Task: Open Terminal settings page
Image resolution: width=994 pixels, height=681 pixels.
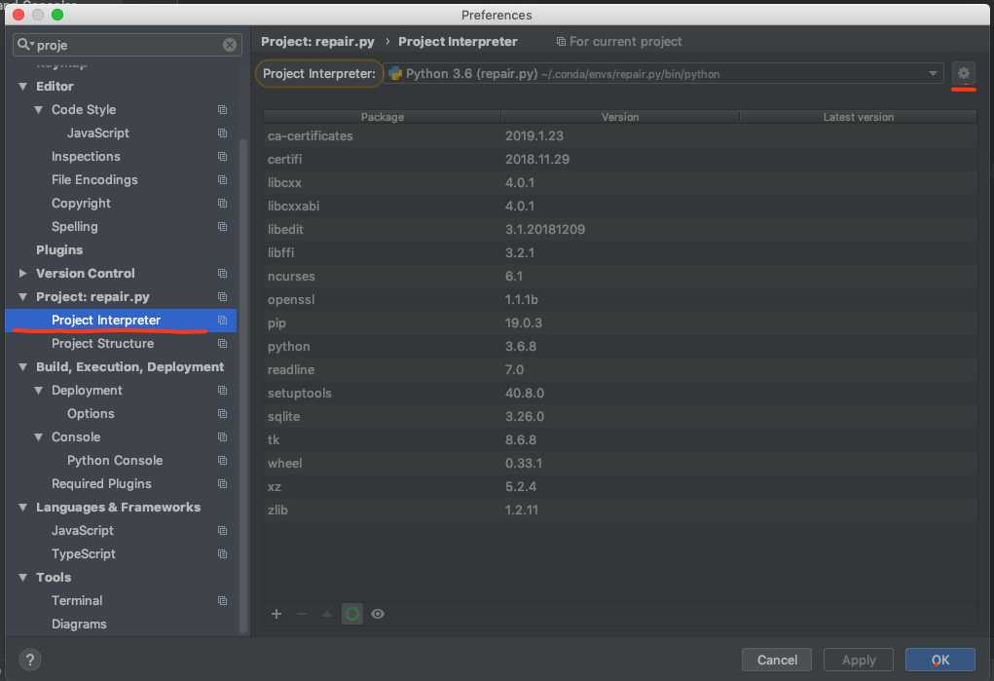Action: click(x=77, y=600)
